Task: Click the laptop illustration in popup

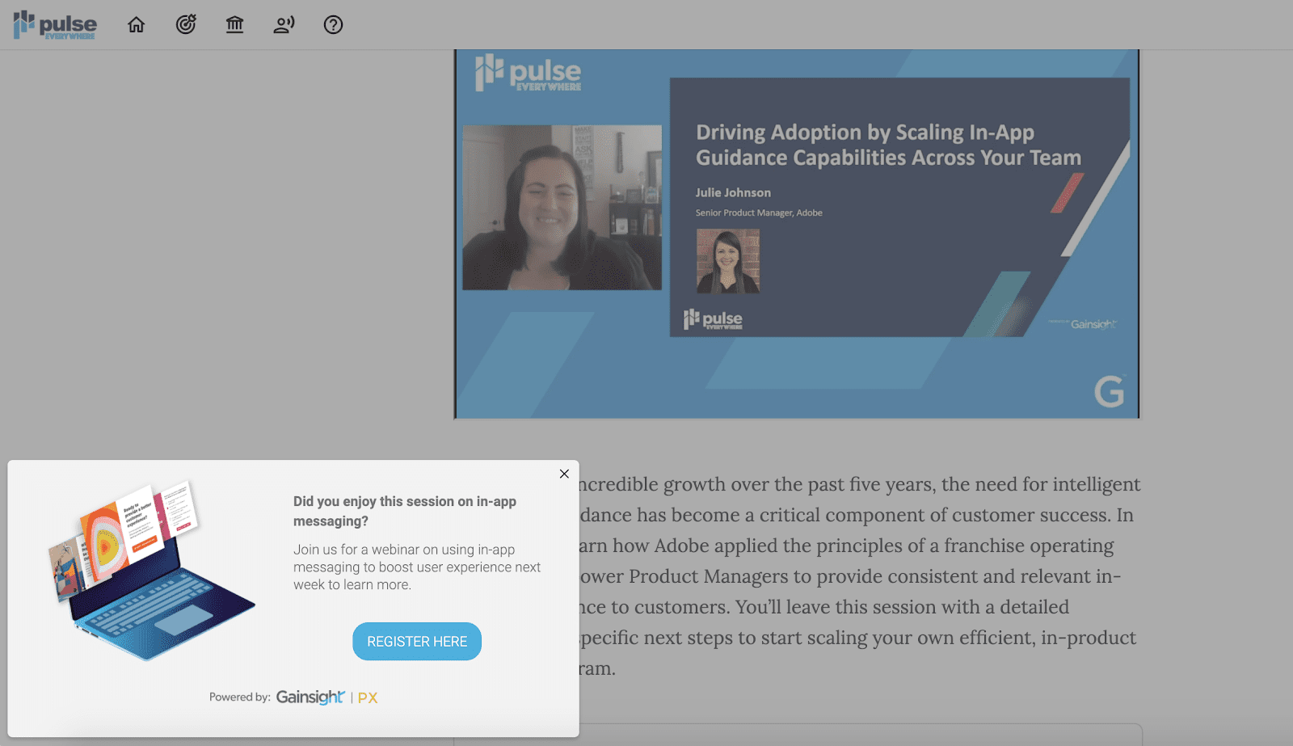Action: click(150, 572)
